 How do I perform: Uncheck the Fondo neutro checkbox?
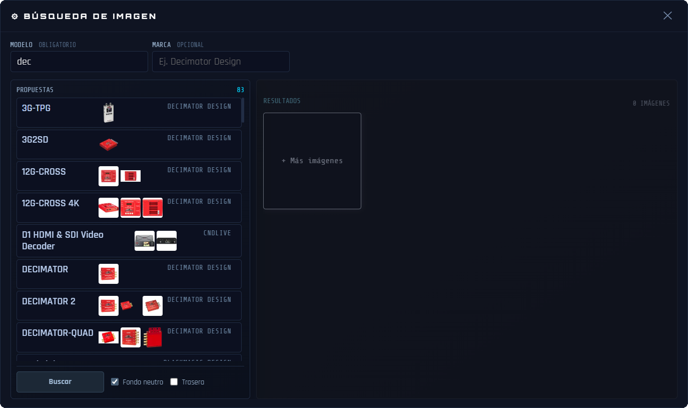pos(115,382)
